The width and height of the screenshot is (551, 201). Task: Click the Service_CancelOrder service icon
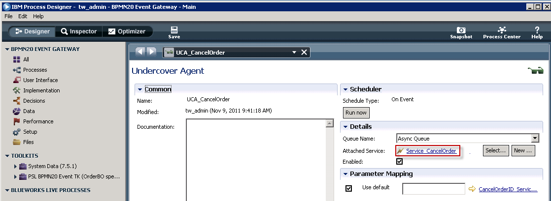pyautogui.click(x=400, y=151)
